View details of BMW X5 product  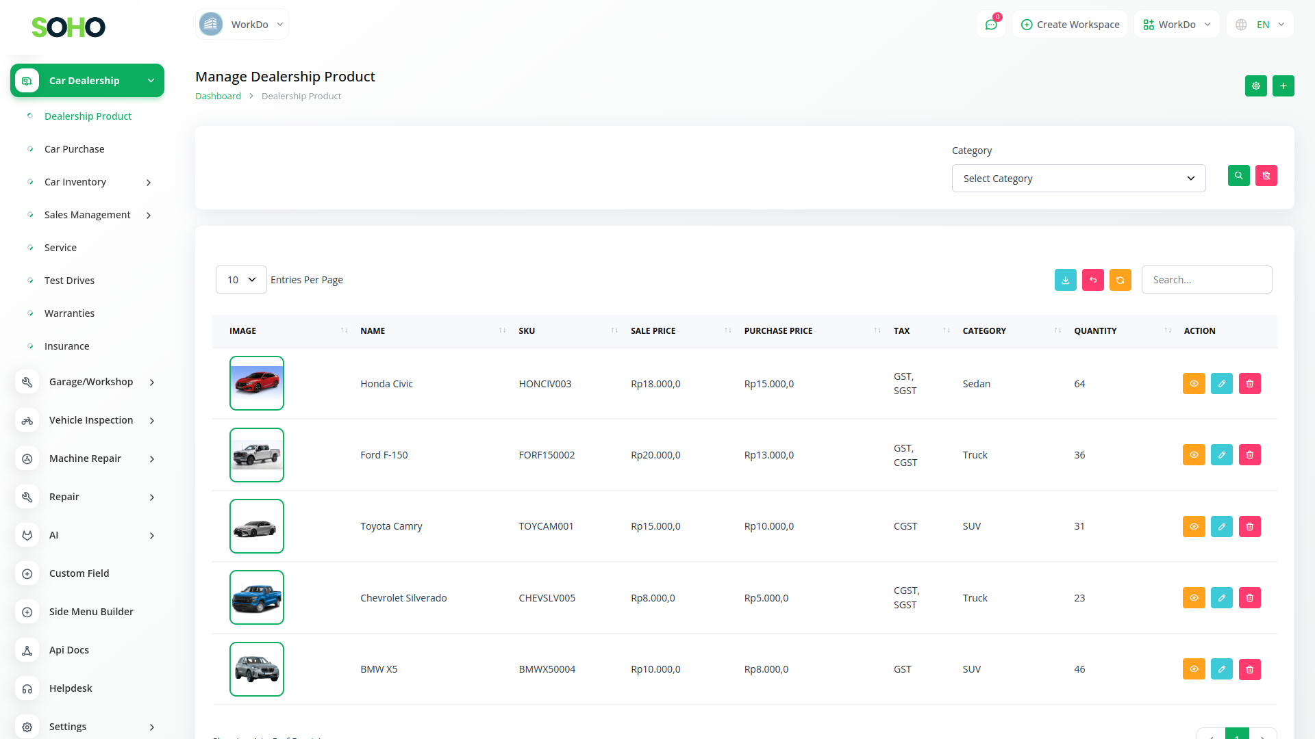point(1193,669)
